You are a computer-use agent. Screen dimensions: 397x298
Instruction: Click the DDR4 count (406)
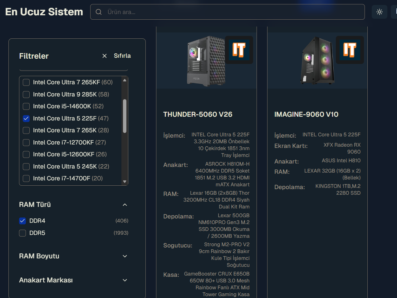click(122, 221)
